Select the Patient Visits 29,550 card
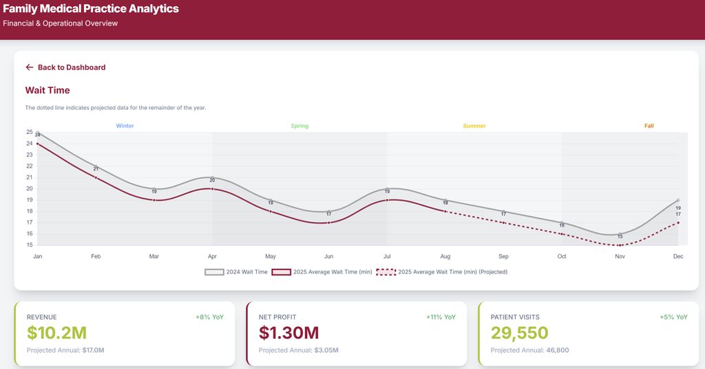Viewport: 705px width, 369px height. point(589,333)
